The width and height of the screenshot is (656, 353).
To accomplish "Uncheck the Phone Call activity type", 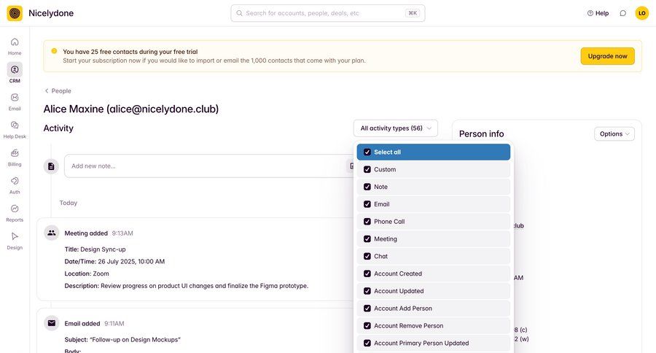I will [367, 222].
